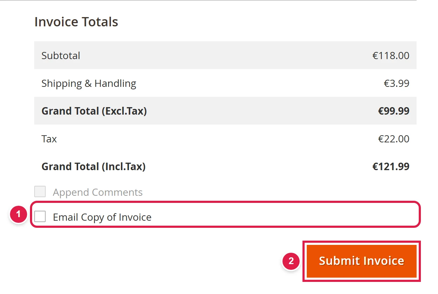The image size is (438, 294).
Task: Click the Subtotal label
Action: click(61, 56)
